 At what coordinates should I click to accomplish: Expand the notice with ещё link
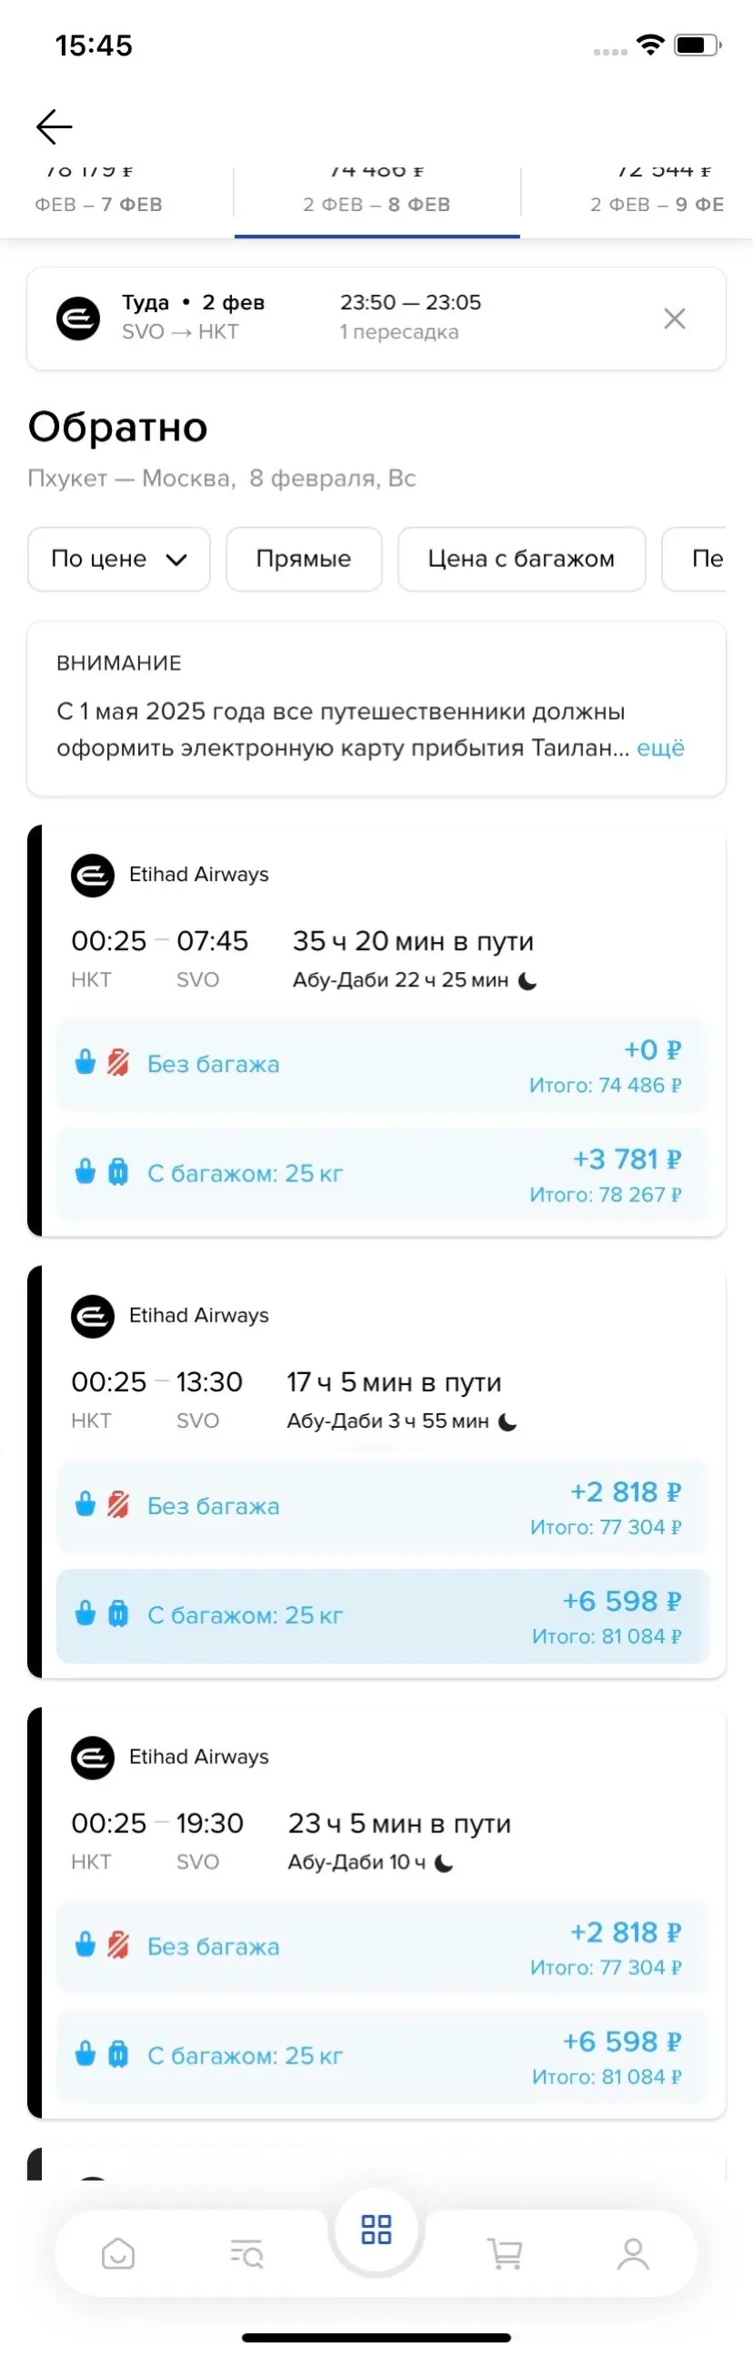(x=660, y=748)
